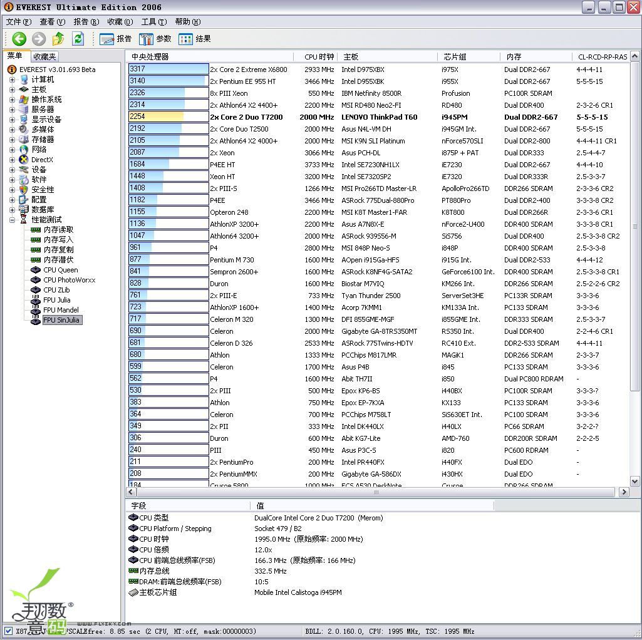Select the 性能测试 hourglass icon
This screenshot has height=640, width=642.
click(24, 219)
